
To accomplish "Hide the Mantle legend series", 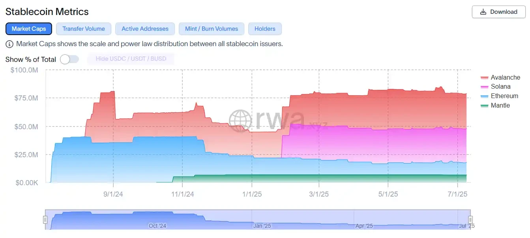I will (x=500, y=106).
